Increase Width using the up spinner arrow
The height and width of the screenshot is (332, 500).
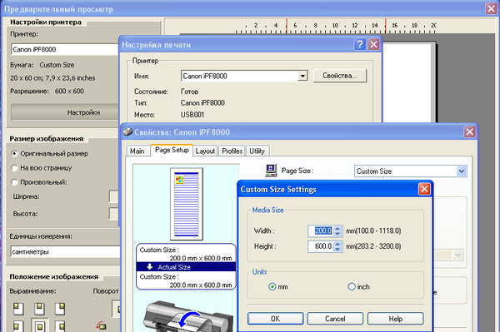pyautogui.click(x=337, y=228)
